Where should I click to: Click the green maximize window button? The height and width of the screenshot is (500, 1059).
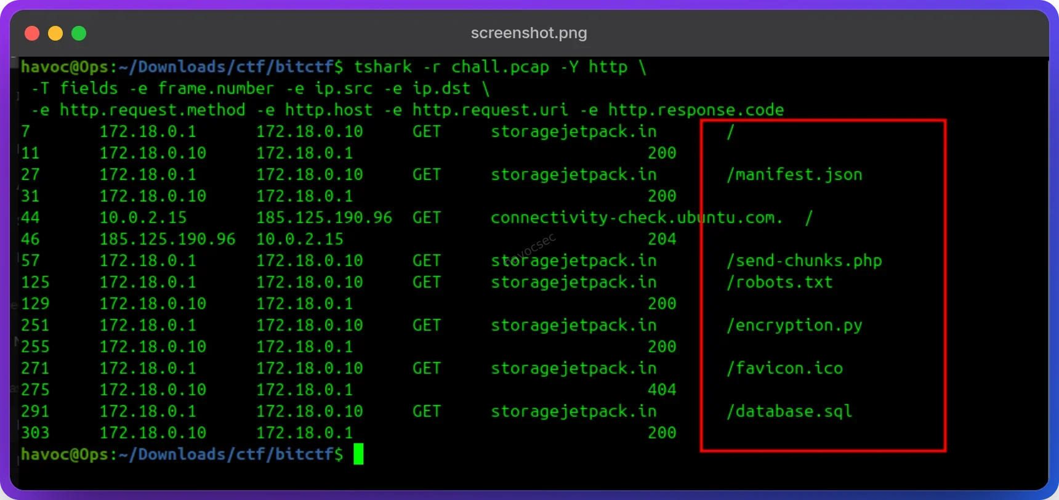tap(79, 33)
